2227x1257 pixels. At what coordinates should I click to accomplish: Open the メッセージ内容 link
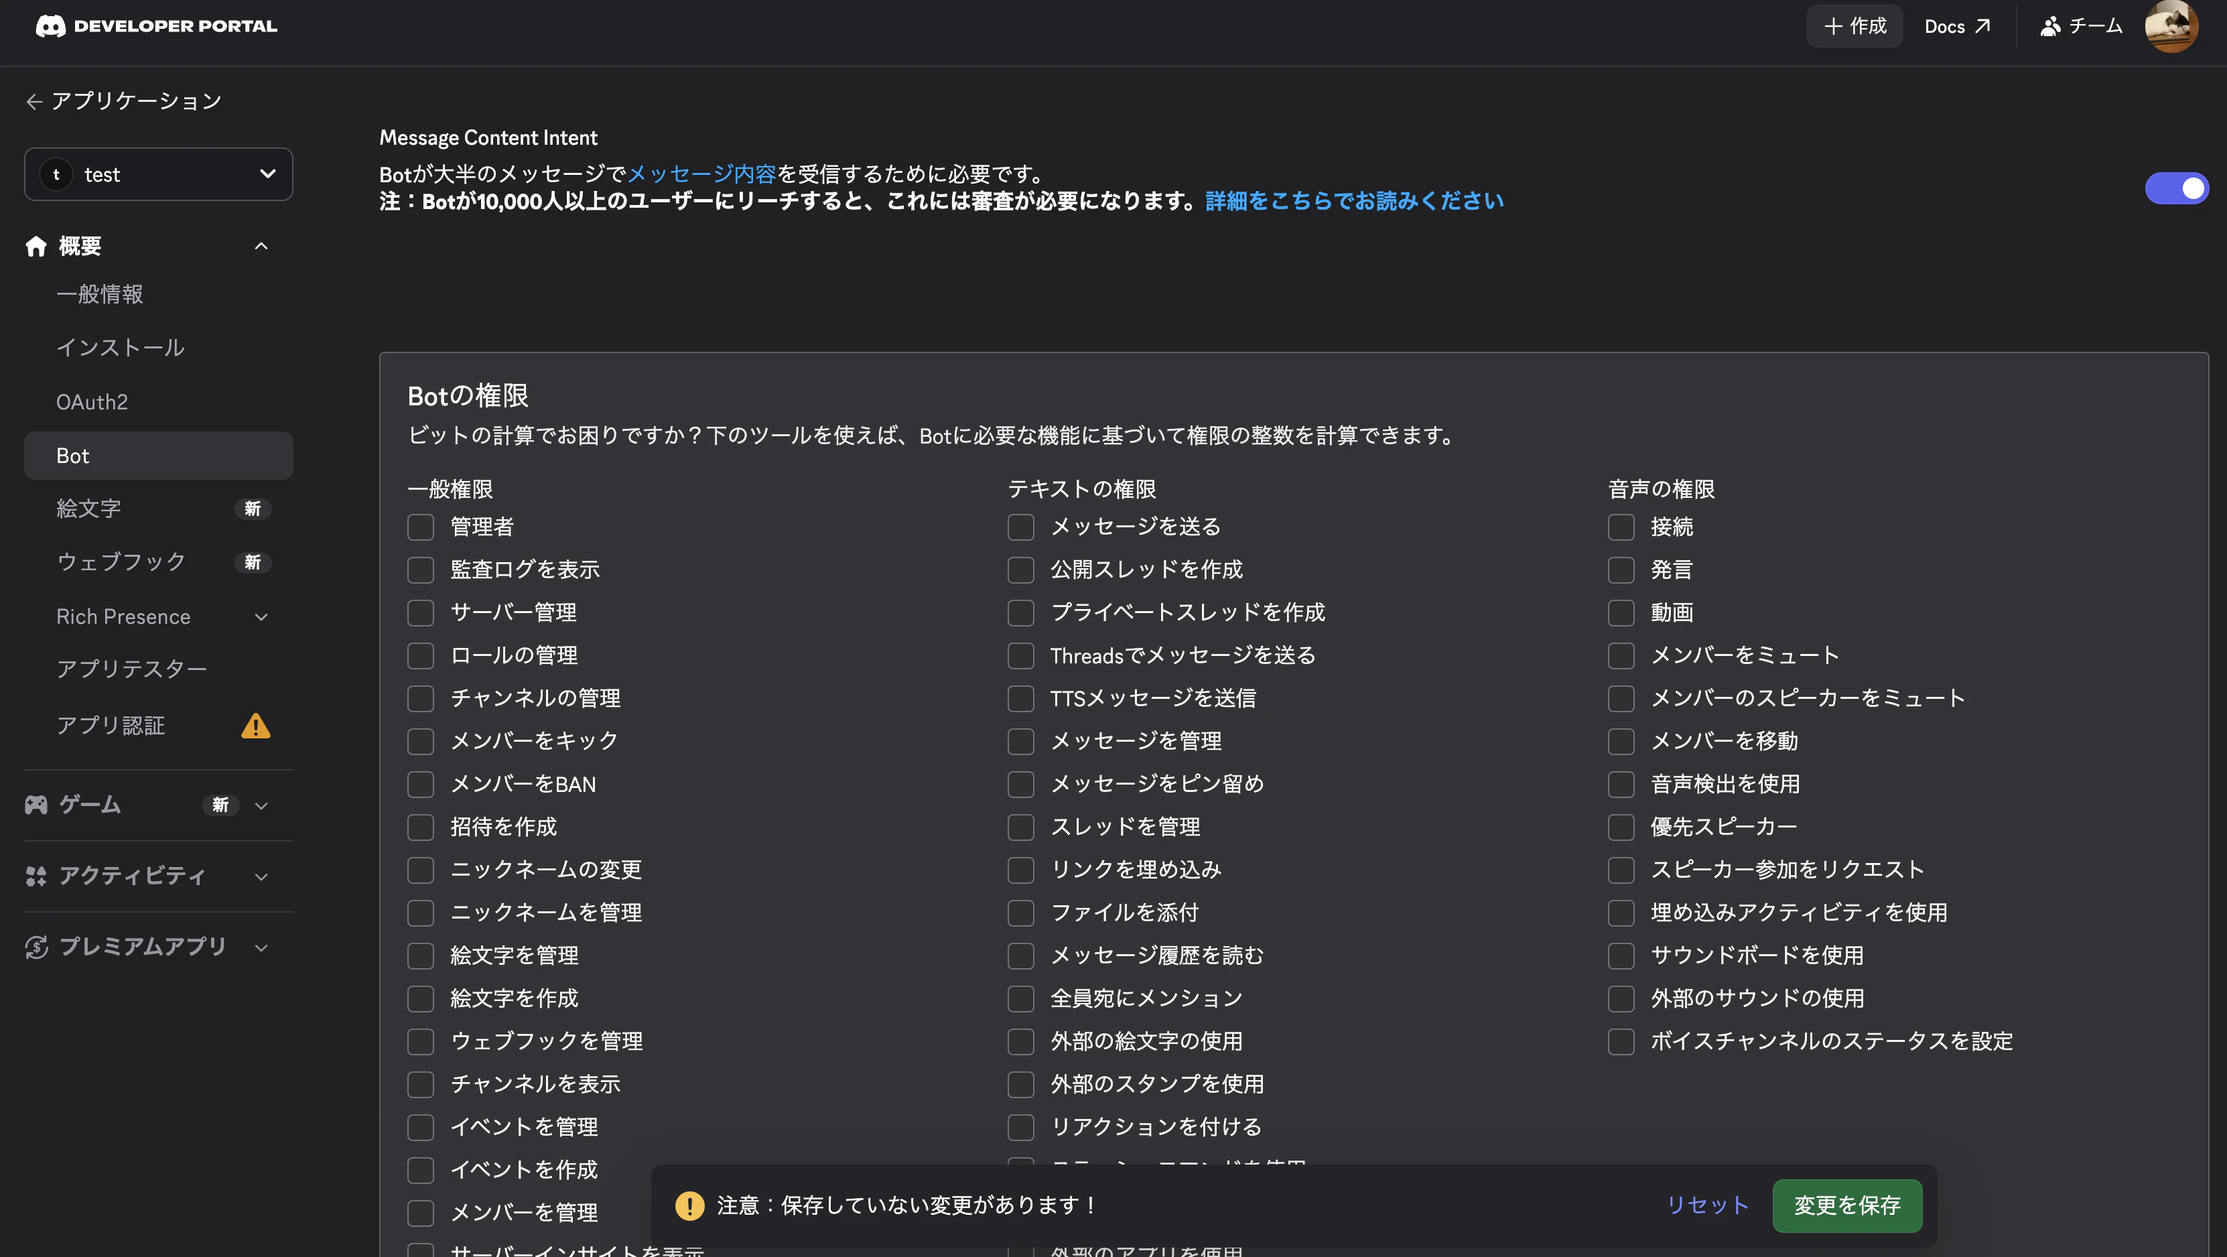[x=701, y=174]
